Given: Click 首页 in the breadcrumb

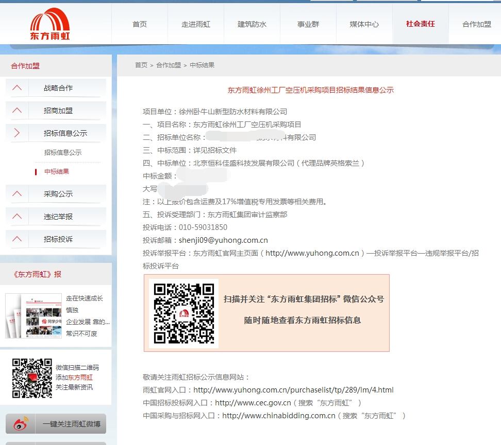Looking at the screenshot, I should click(141, 65).
